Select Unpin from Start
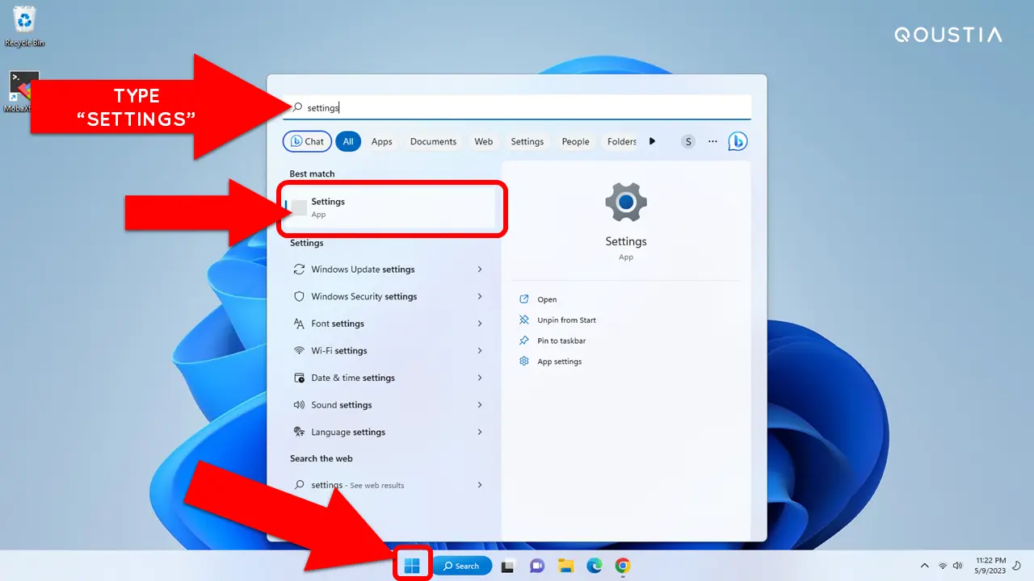 click(x=566, y=320)
